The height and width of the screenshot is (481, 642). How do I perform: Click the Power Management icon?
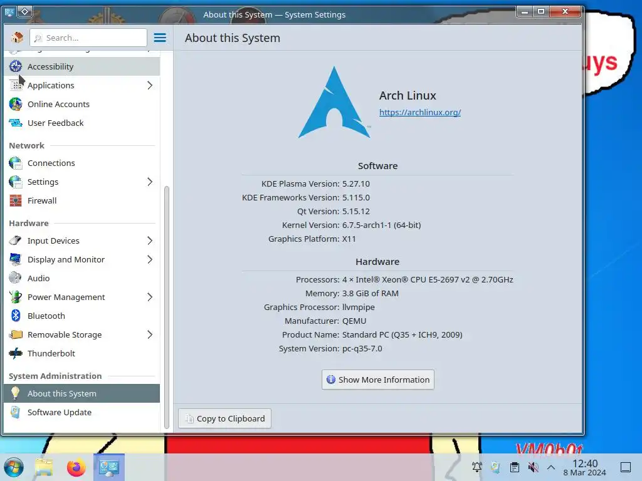(16, 297)
